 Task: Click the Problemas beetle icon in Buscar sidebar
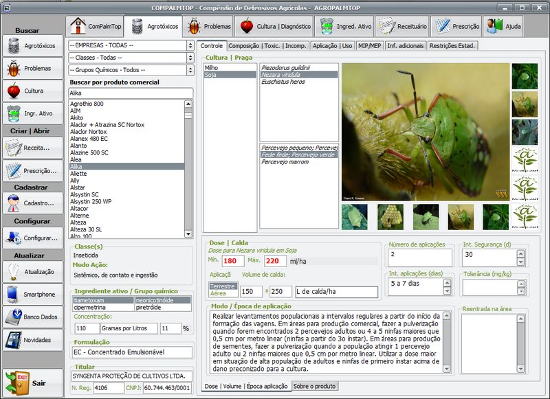pyautogui.click(x=14, y=68)
